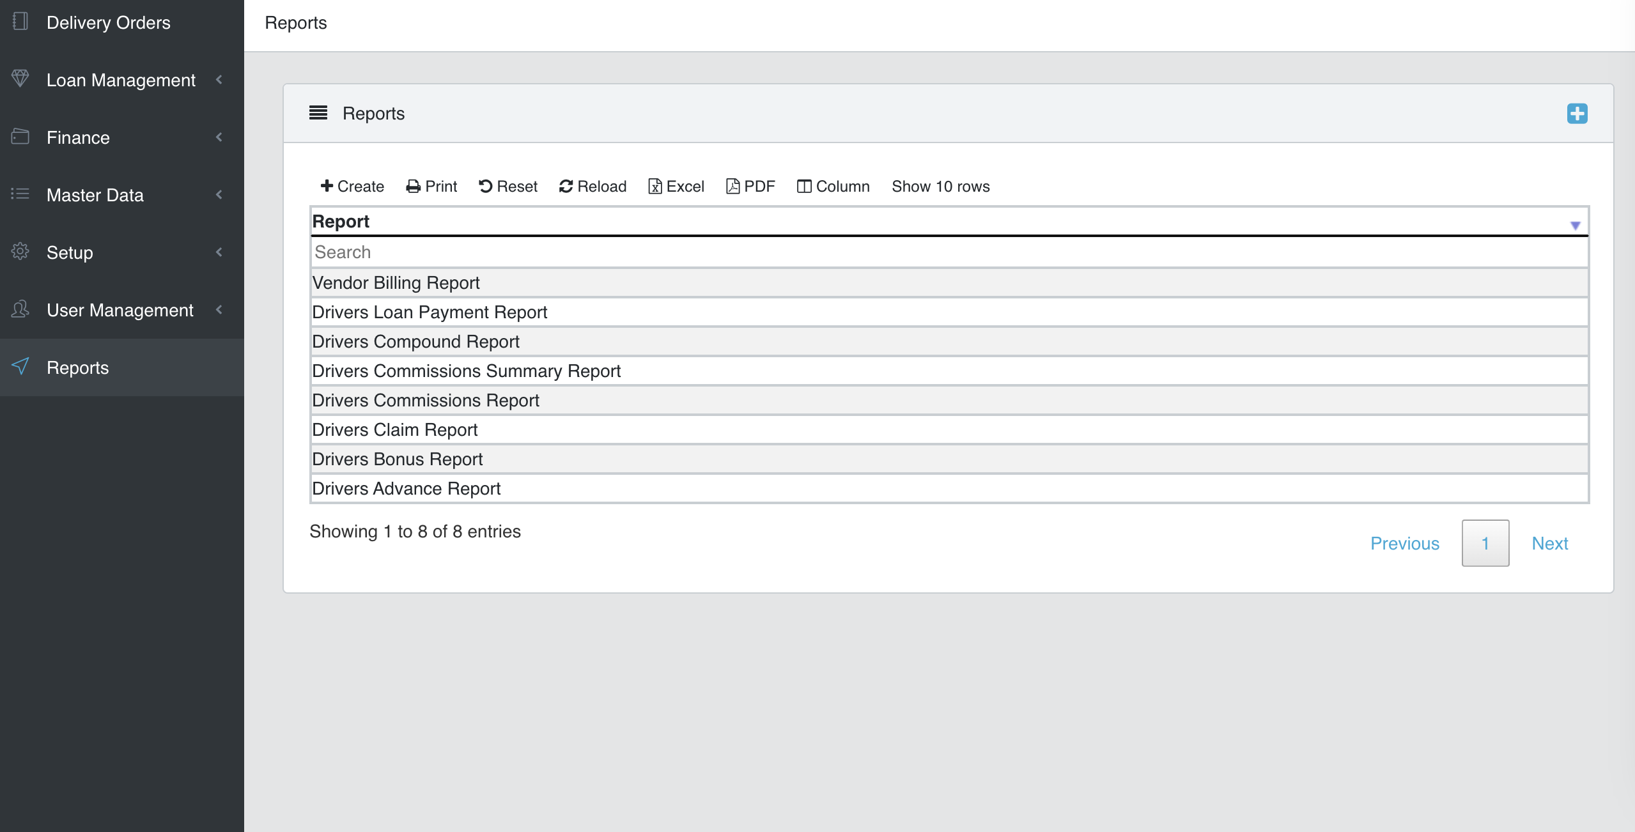
Task: Click the Finance wallet icon
Action: click(x=20, y=137)
